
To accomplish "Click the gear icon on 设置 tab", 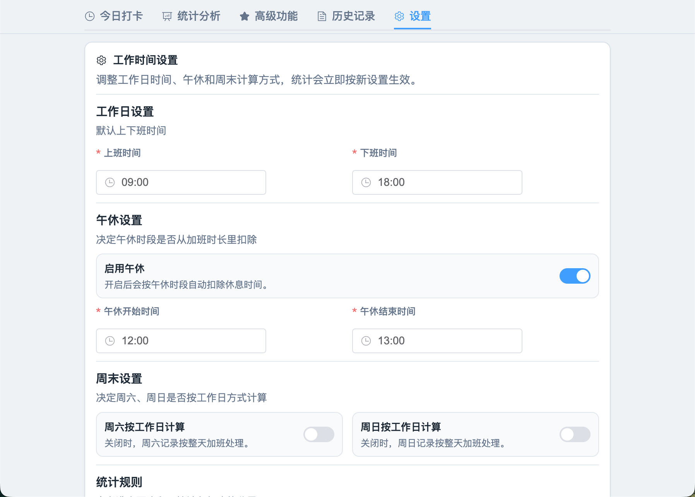I will tap(399, 16).
